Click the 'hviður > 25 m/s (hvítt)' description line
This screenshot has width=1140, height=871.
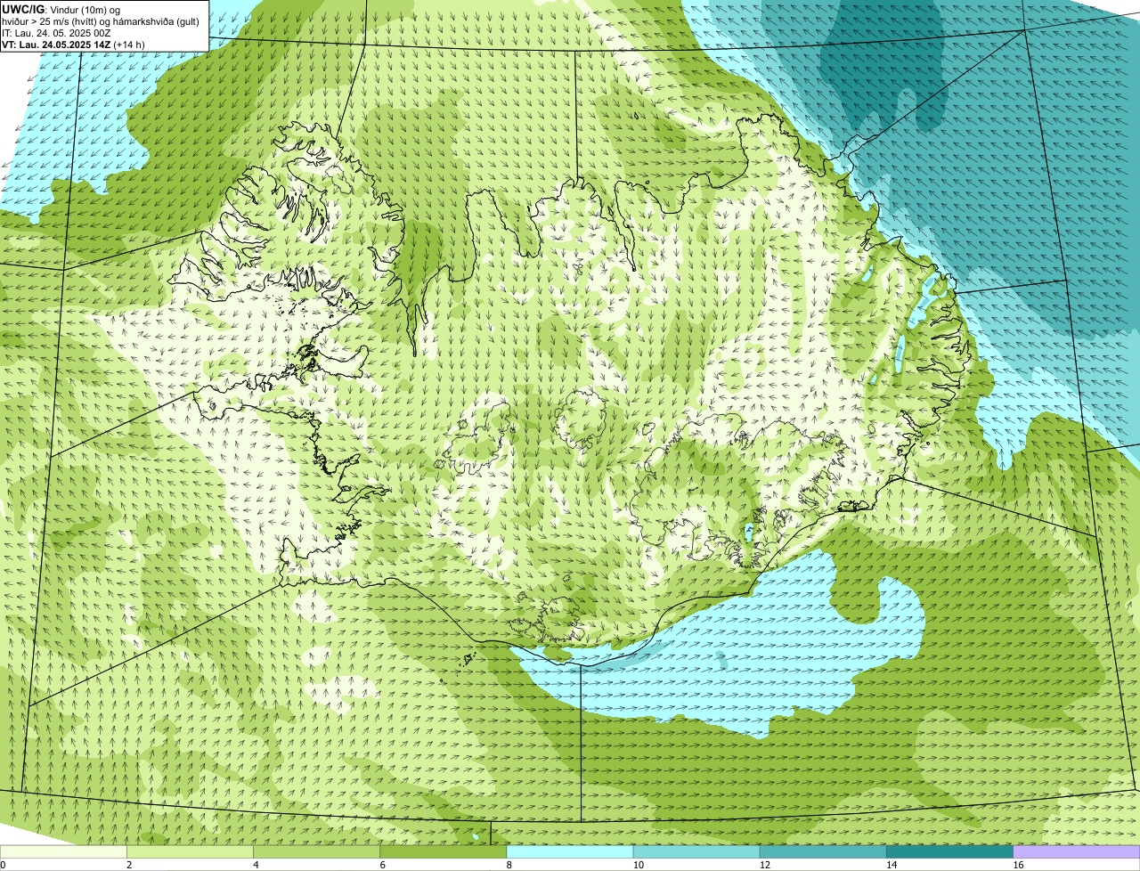coord(101,20)
